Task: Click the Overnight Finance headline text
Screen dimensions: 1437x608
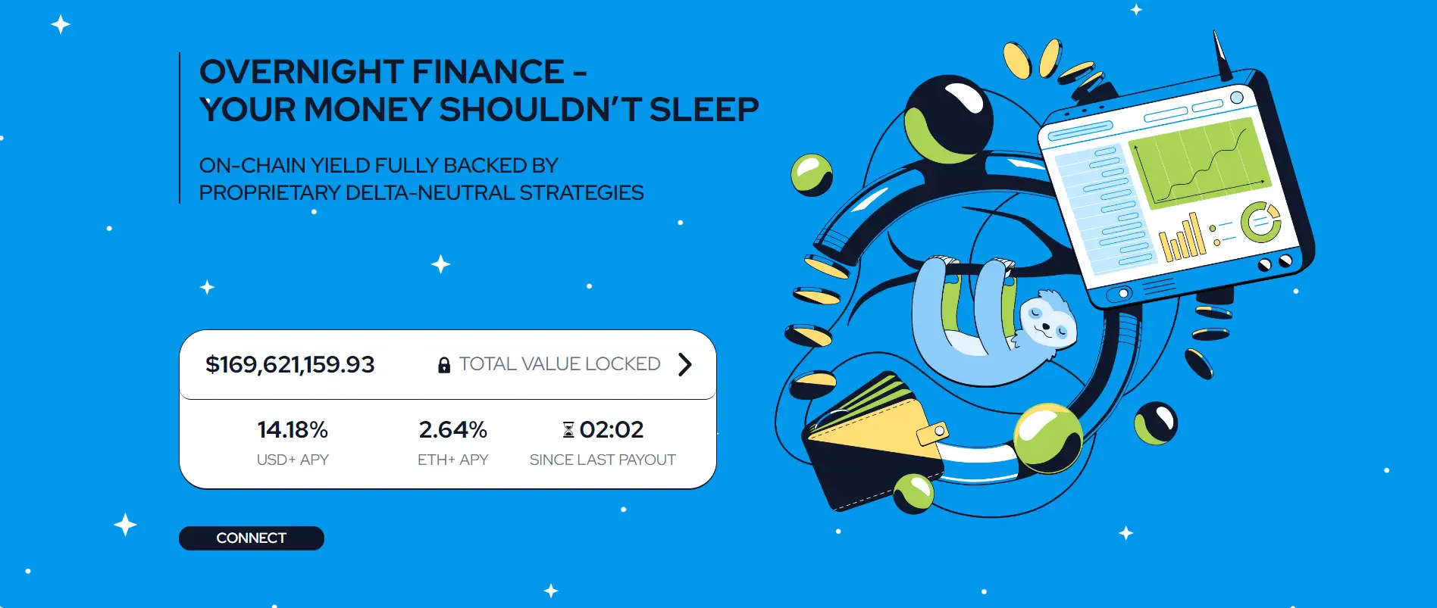Action: tap(477, 91)
